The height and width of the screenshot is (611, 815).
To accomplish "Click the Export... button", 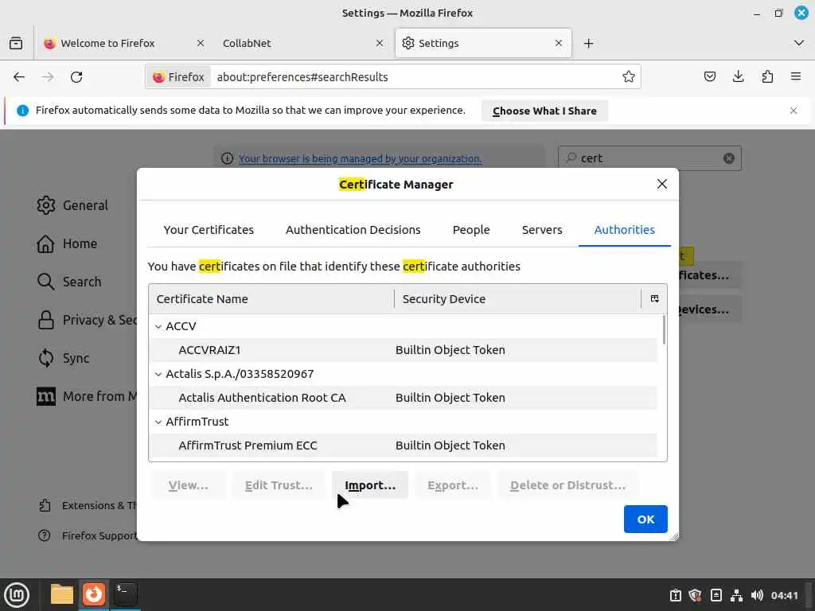I will coord(453,485).
